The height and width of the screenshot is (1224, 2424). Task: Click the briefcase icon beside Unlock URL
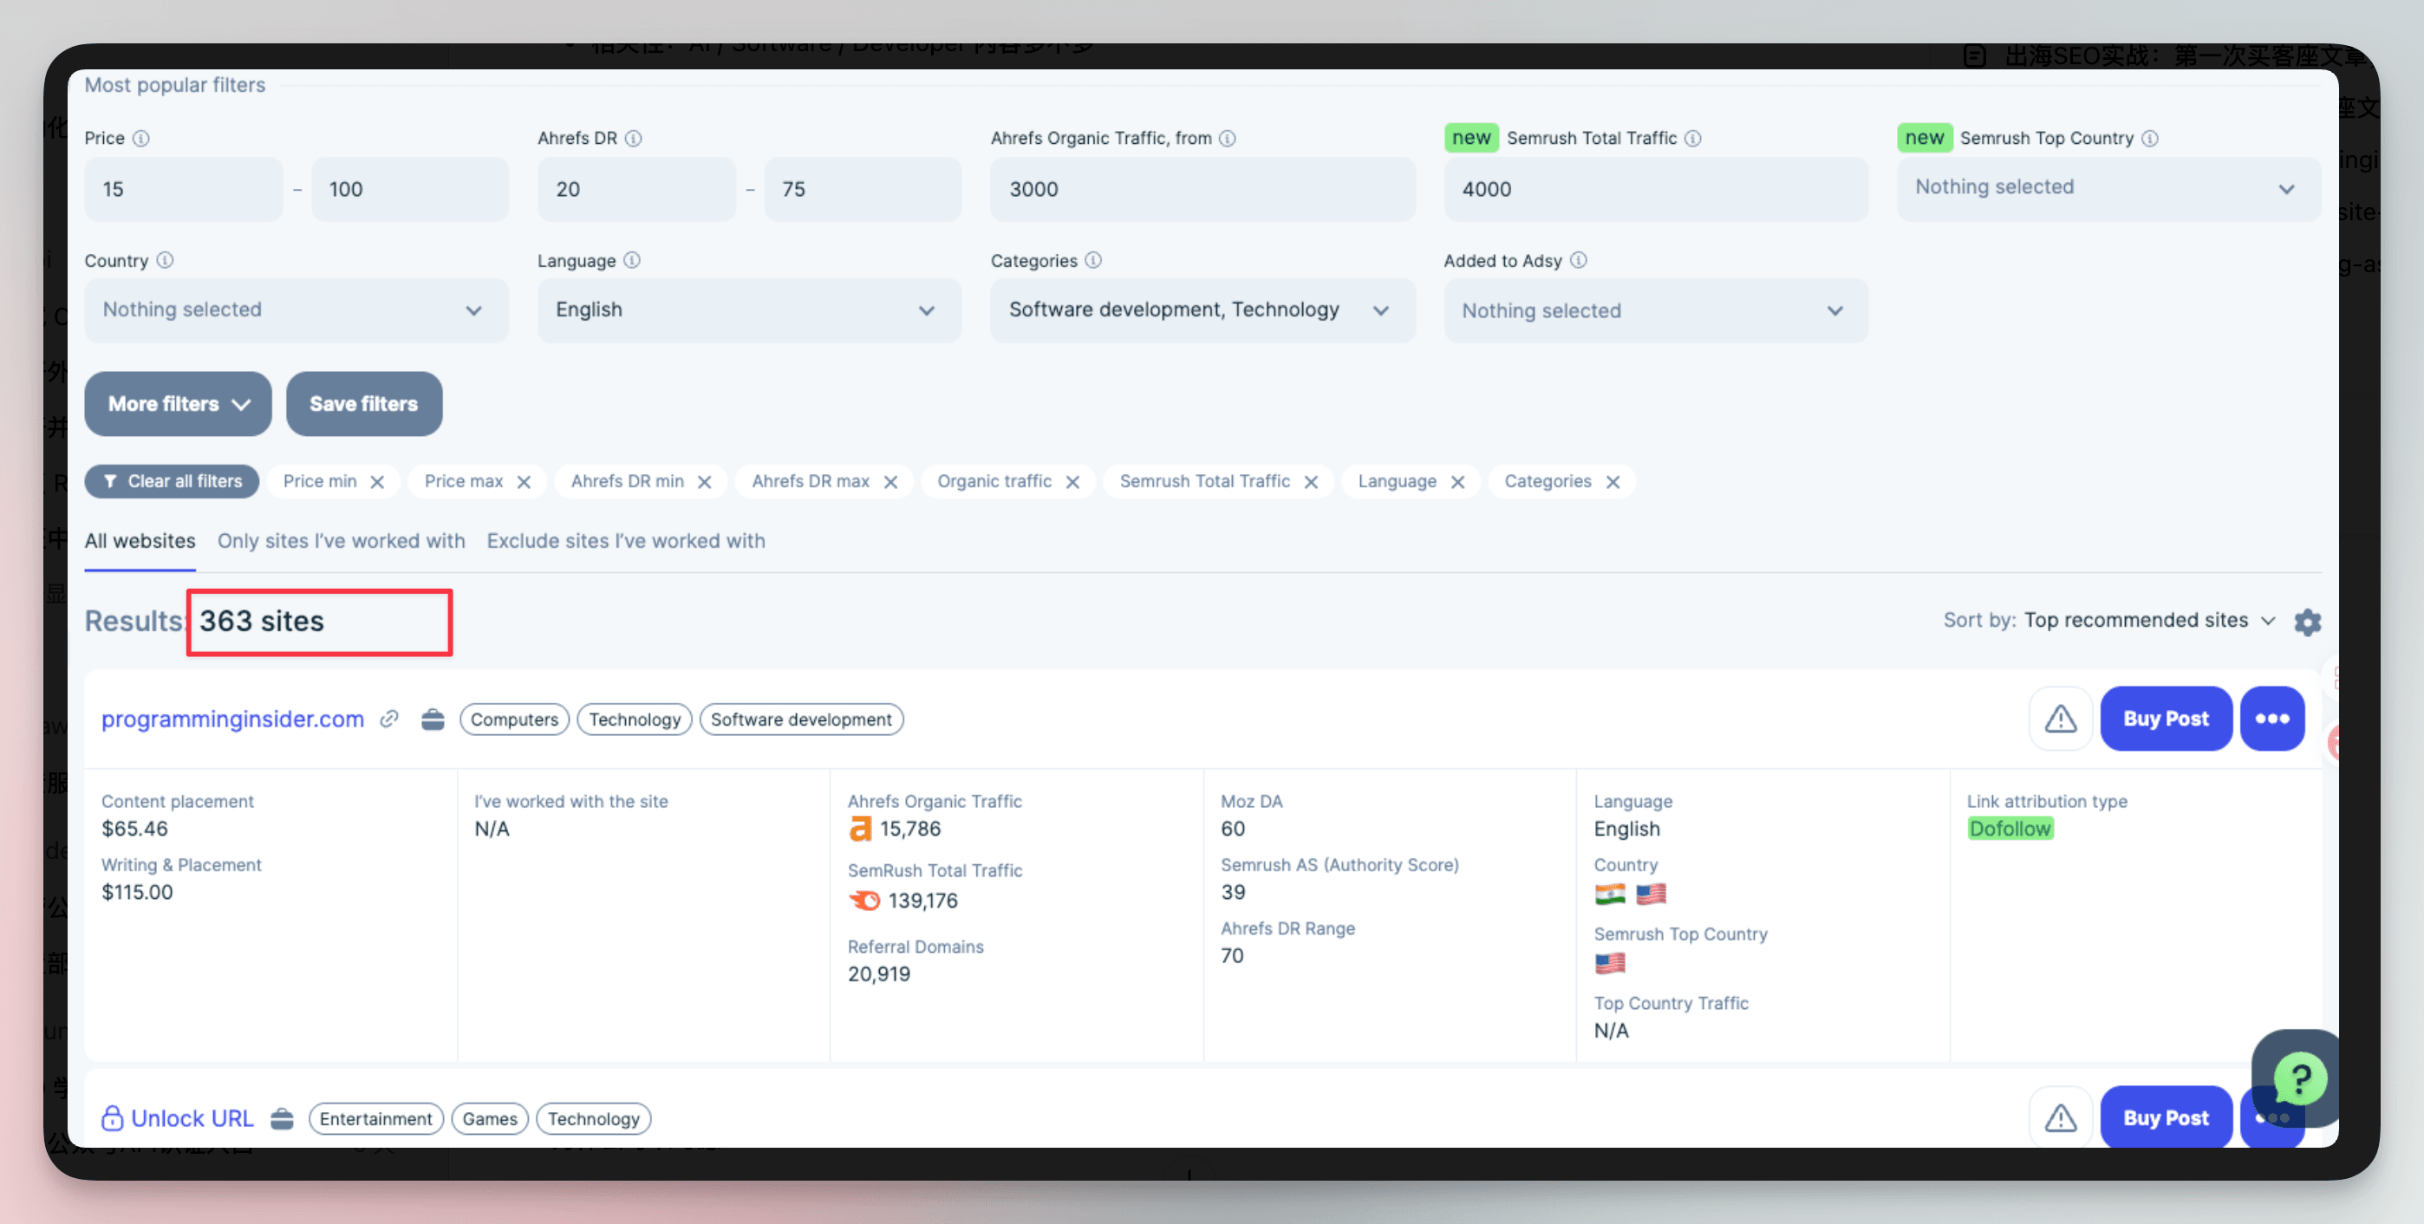(x=283, y=1118)
